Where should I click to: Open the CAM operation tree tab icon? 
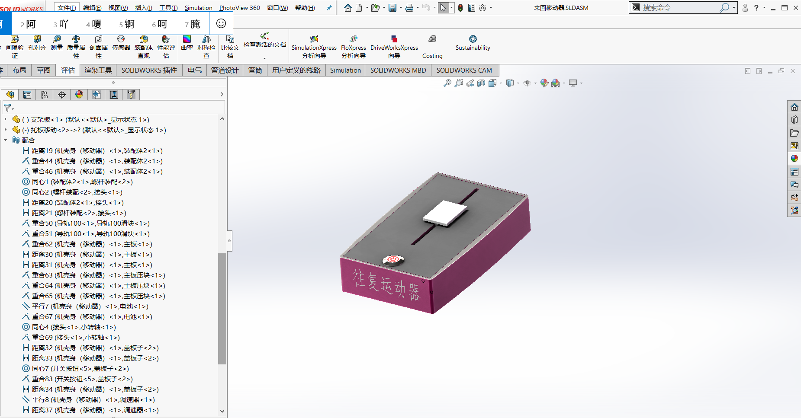pos(114,95)
